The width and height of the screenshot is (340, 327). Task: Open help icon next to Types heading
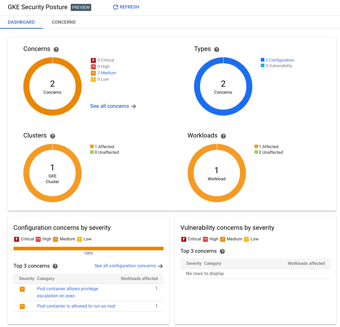[x=217, y=49]
